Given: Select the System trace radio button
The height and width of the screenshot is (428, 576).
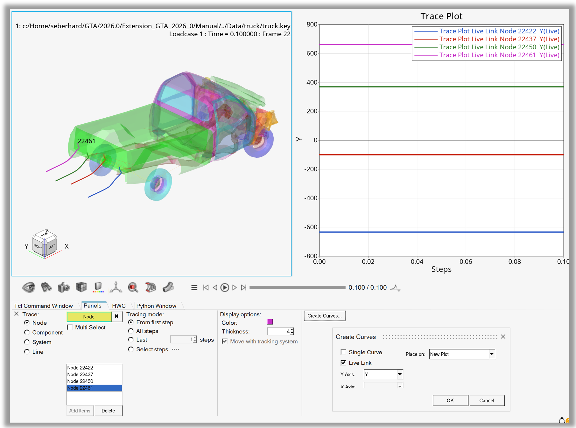Looking at the screenshot, I should tap(27, 342).
